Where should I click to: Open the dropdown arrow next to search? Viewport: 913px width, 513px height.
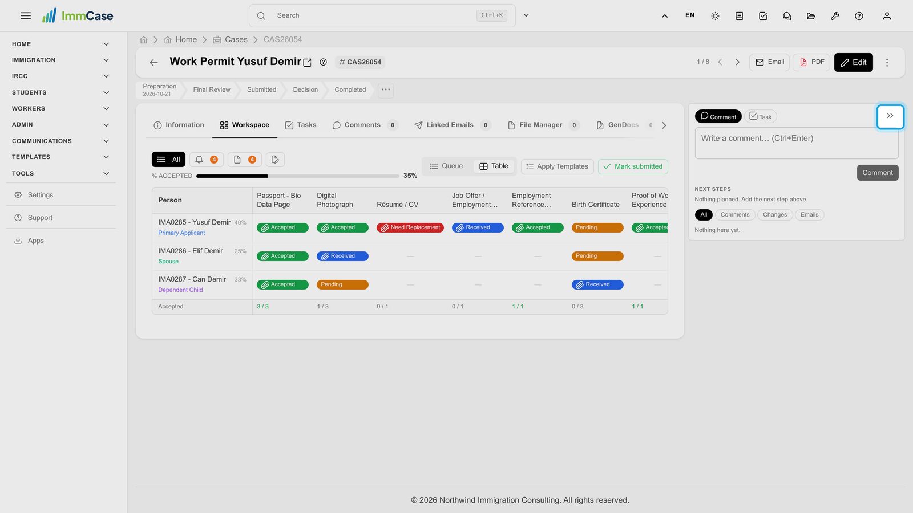[526, 16]
